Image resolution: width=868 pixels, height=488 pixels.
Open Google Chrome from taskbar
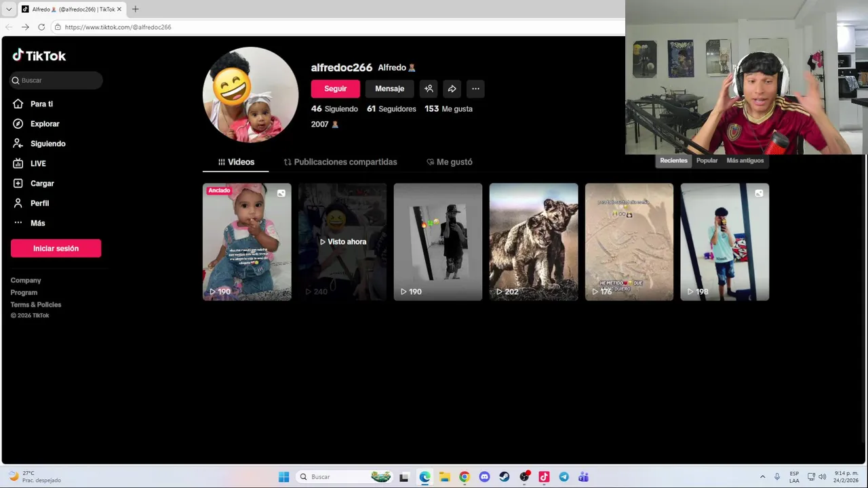(x=464, y=477)
